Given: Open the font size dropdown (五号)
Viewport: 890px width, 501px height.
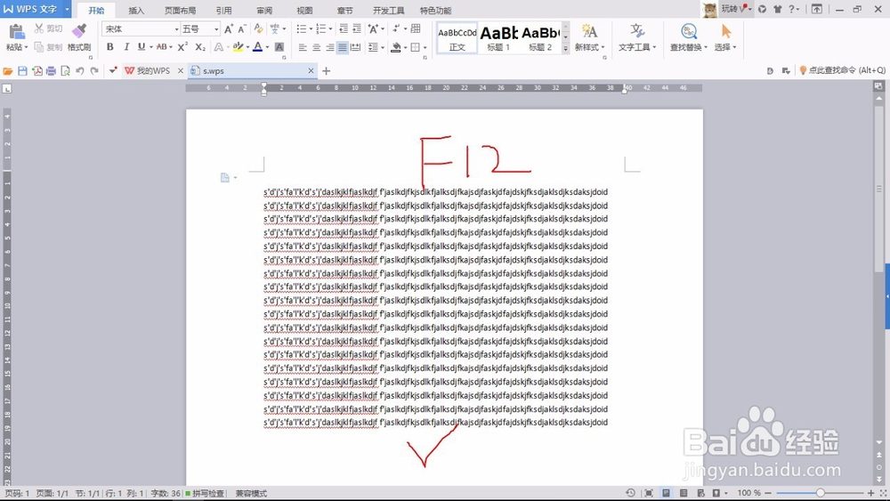Looking at the screenshot, I should click(x=216, y=29).
